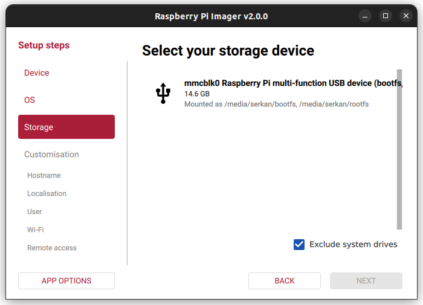This screenshot has width=423, height=305.
Task: Maximize the Raspberry Pi Imager window
Action: 385,16
